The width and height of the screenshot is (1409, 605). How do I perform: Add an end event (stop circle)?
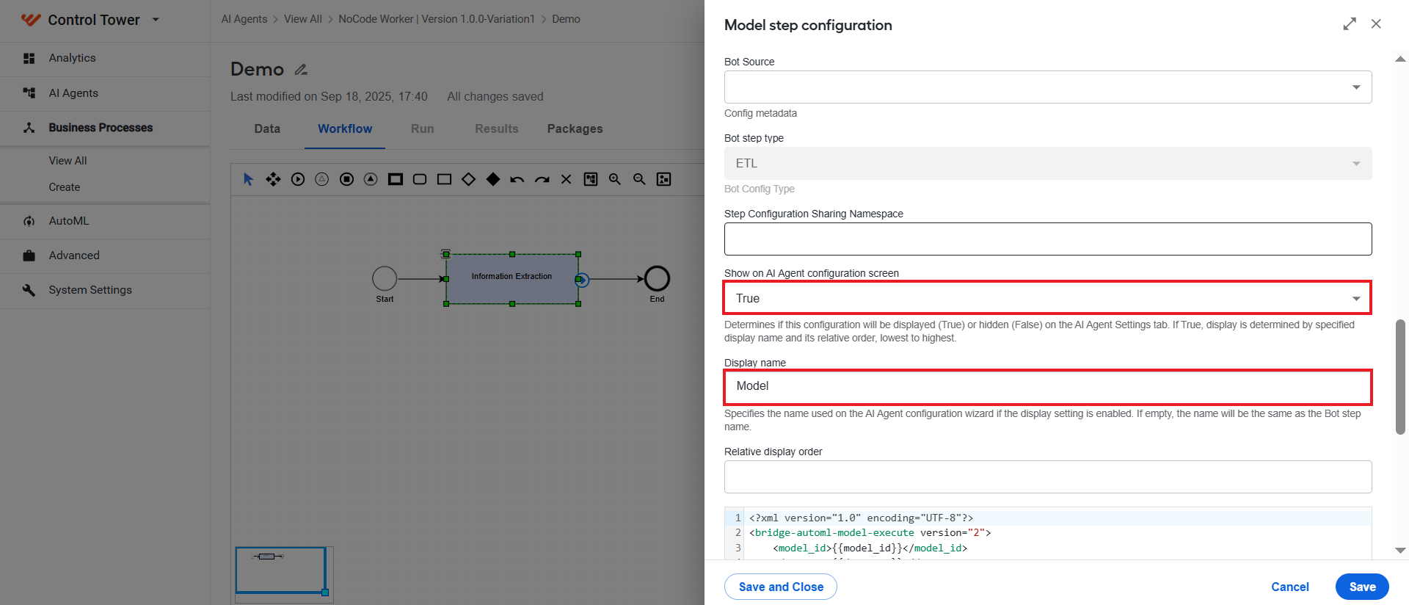pyautogui.click(x=346, y=179)
